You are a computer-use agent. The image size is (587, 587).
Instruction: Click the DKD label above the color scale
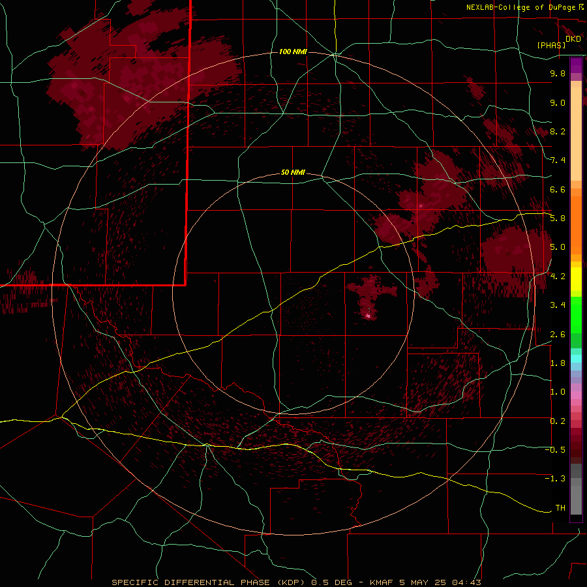[573, 39]
